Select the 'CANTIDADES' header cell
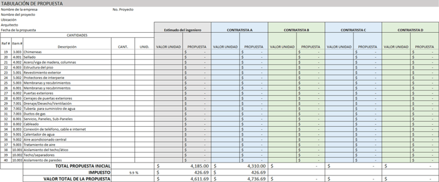 [x=77, y=35]
